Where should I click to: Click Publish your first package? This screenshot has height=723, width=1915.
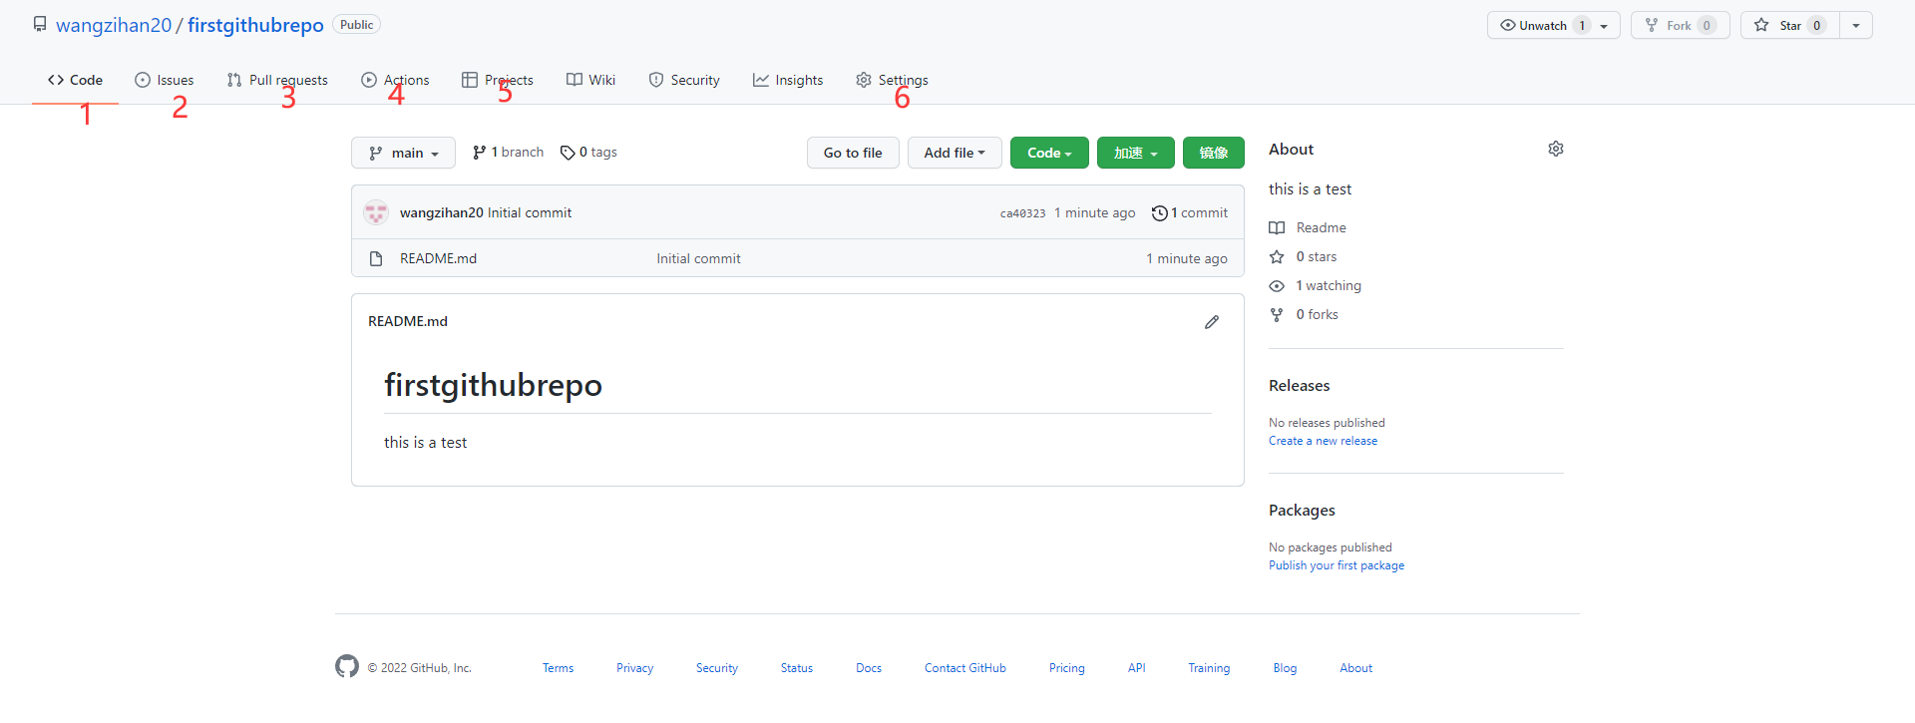click(x=1337, y=565)
